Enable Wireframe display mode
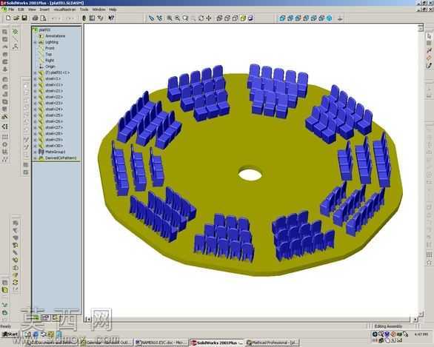Image resolution: width=434 pixels, height=347 pixels. [219, 18]
